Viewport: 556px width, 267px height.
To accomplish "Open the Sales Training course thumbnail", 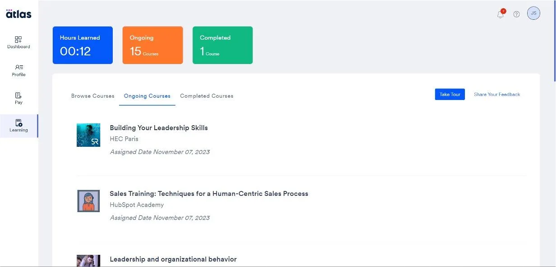I will 88,201.
